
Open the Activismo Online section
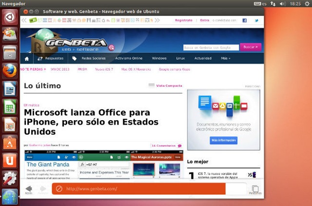[129, 58]
